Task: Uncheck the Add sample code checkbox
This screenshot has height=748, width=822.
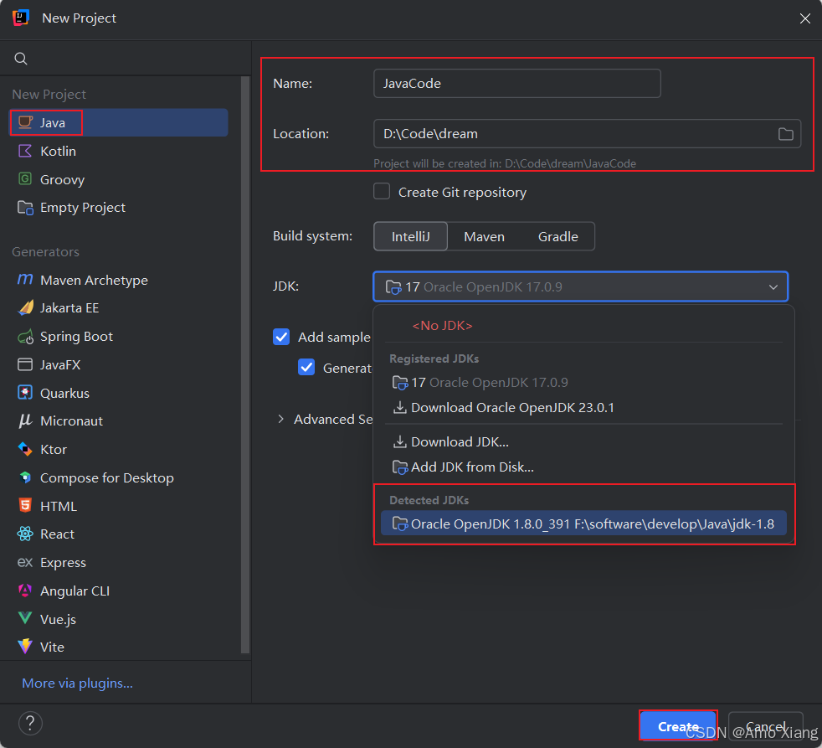Action: point(281,337)
